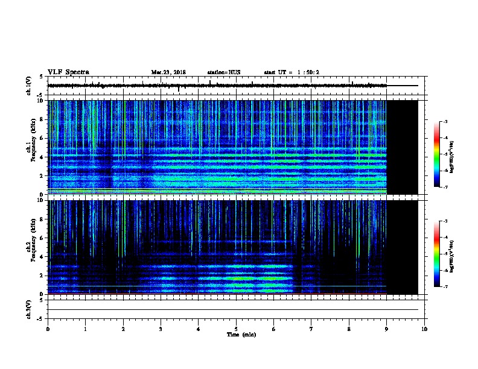
Task: Click the ch.2 spectrogram color scale bar
Action: 436,254
